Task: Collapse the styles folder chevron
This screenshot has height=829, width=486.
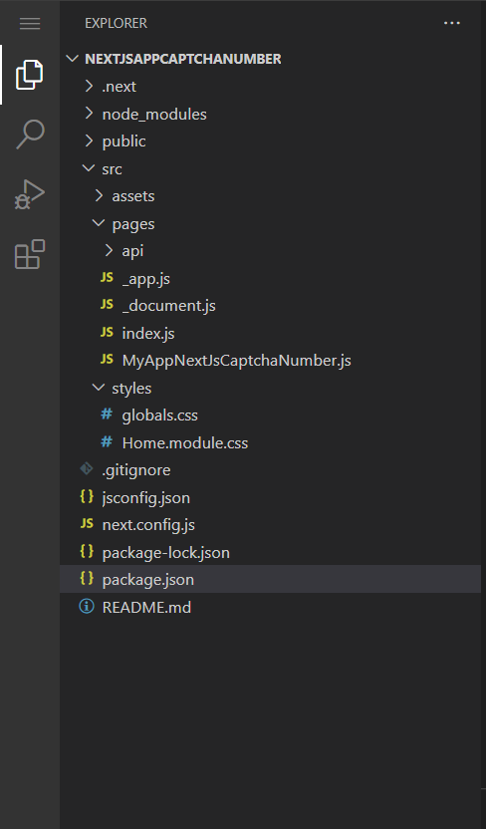Action: pos(99,388)
